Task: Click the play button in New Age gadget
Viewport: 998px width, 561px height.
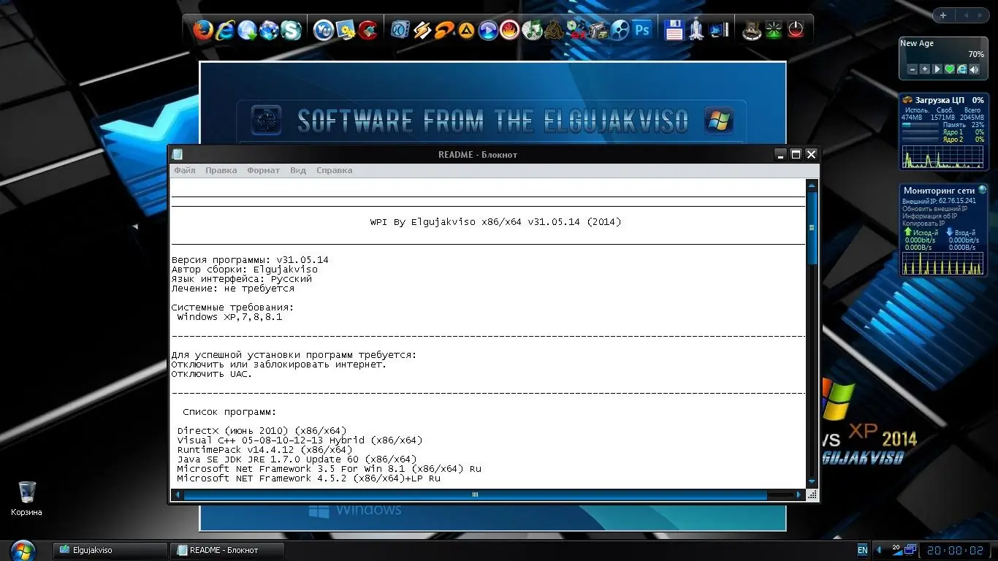Action: click(x=937, y=69)
